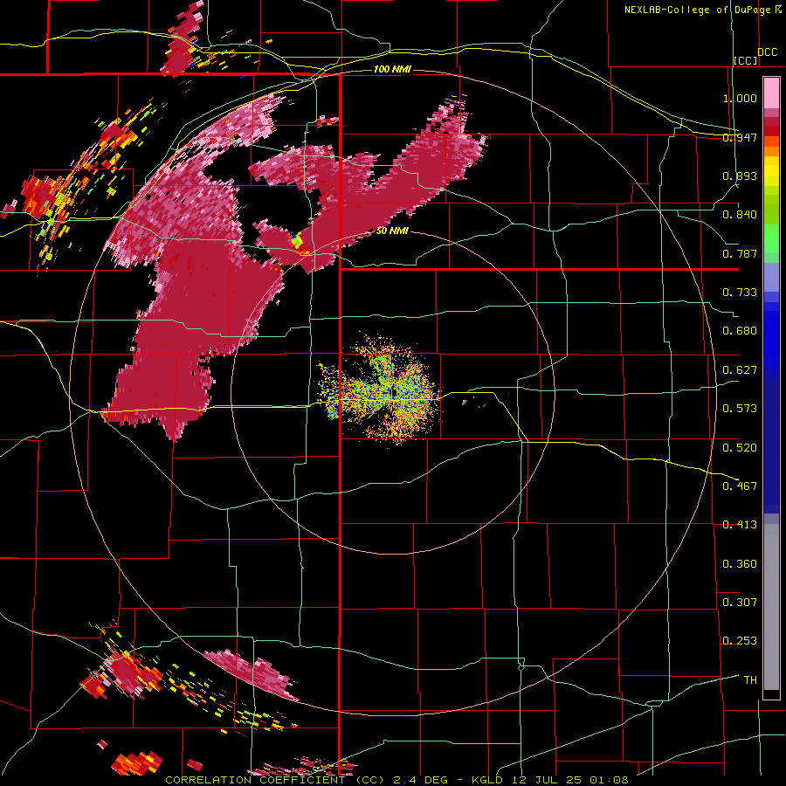The height and width of the screenshot is (786, 786).
Task: Select the 0.680 scale value
Action: 740,331
